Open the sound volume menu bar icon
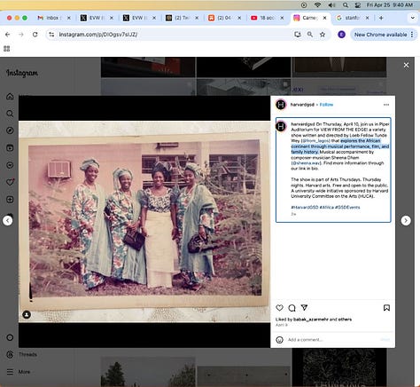This screenshot has height=387, width=420. click(x=331, y=5)
